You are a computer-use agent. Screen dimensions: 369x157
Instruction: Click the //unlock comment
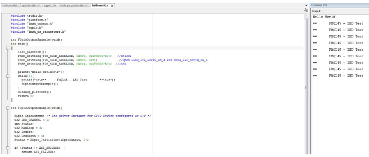pos(124,56)
